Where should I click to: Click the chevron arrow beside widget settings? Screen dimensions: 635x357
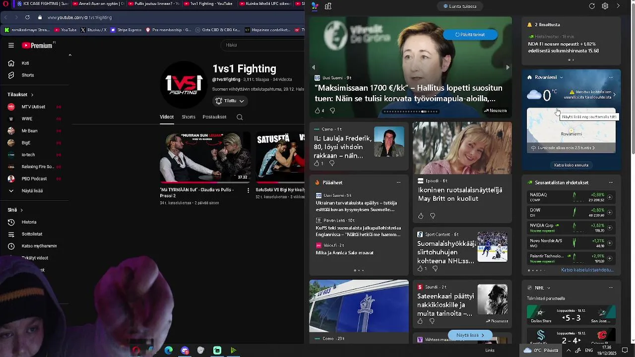(618, 6)
